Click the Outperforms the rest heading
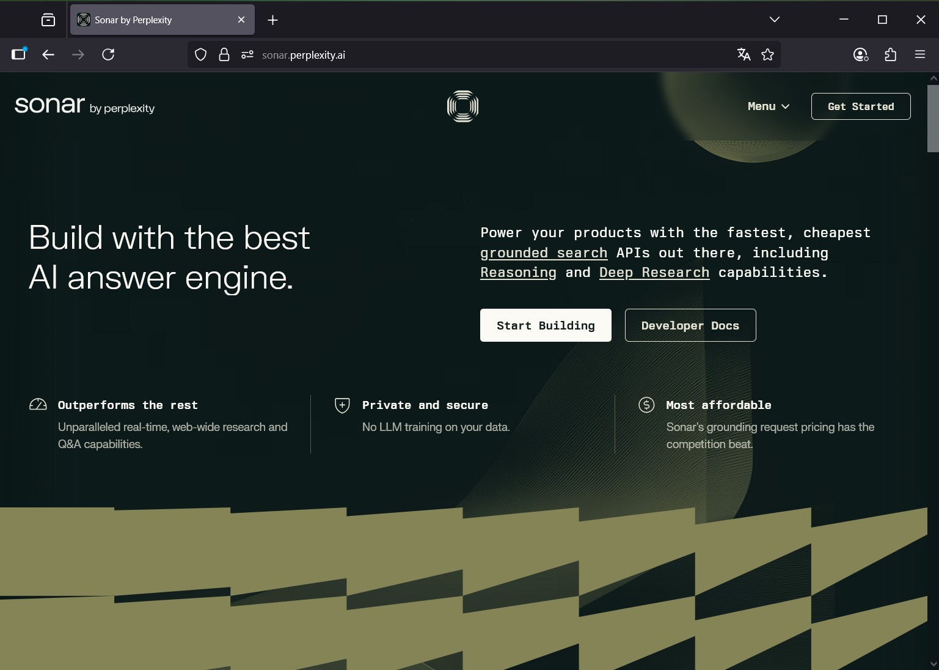This screenshot has width=939, height=670. pos(128,405)
